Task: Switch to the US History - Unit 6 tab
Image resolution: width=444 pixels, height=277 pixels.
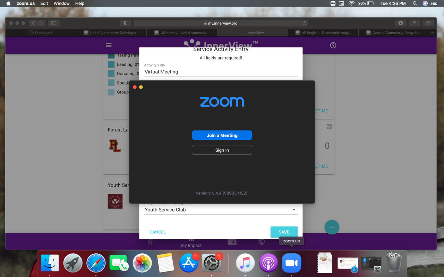Action: pos(182,33)
